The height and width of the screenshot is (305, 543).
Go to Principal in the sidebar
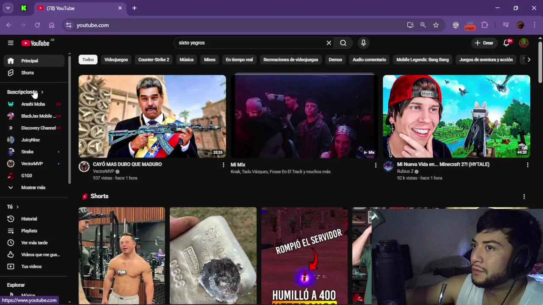[34, 61]
